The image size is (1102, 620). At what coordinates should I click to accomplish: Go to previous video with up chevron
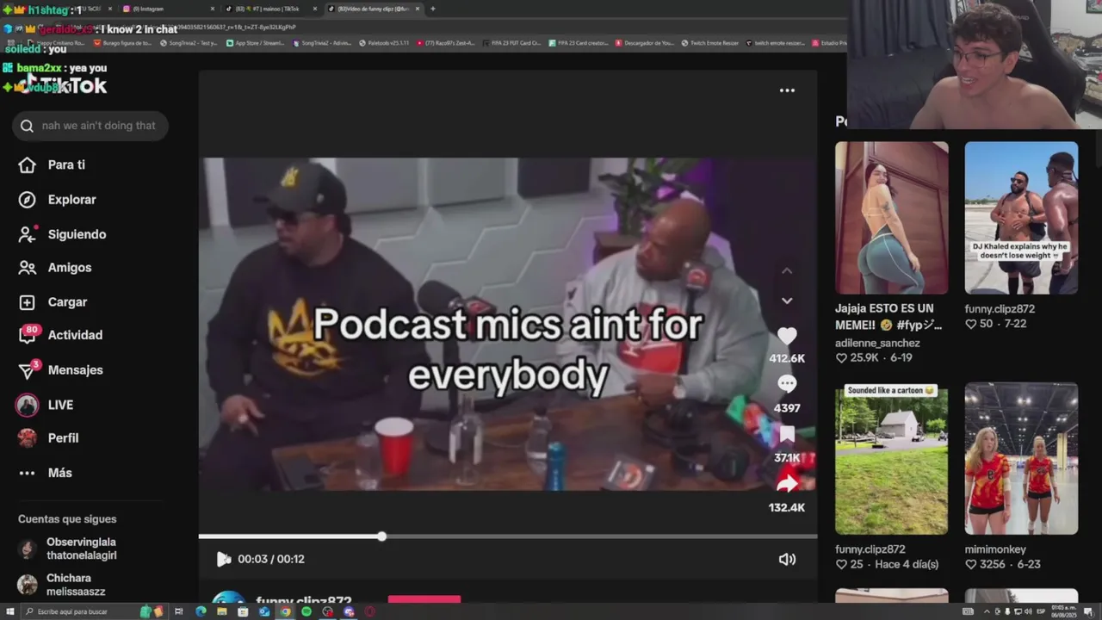coord(787,270)
